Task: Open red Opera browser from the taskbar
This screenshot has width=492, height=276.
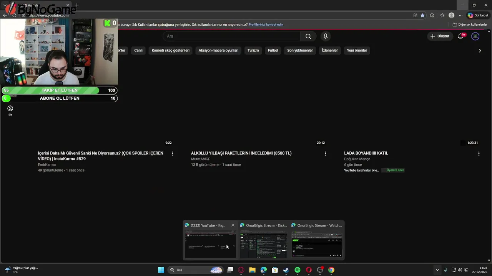Action: pos(309,270)
